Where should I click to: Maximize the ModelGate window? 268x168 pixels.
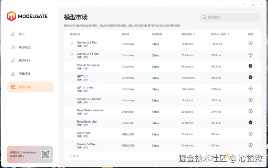coord(253,5)
